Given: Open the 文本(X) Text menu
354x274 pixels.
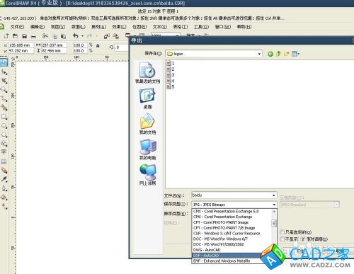Looking at the screenshot, I should click(160, 27).
